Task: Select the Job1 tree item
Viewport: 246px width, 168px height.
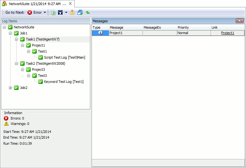Action: tap(24, 33)
